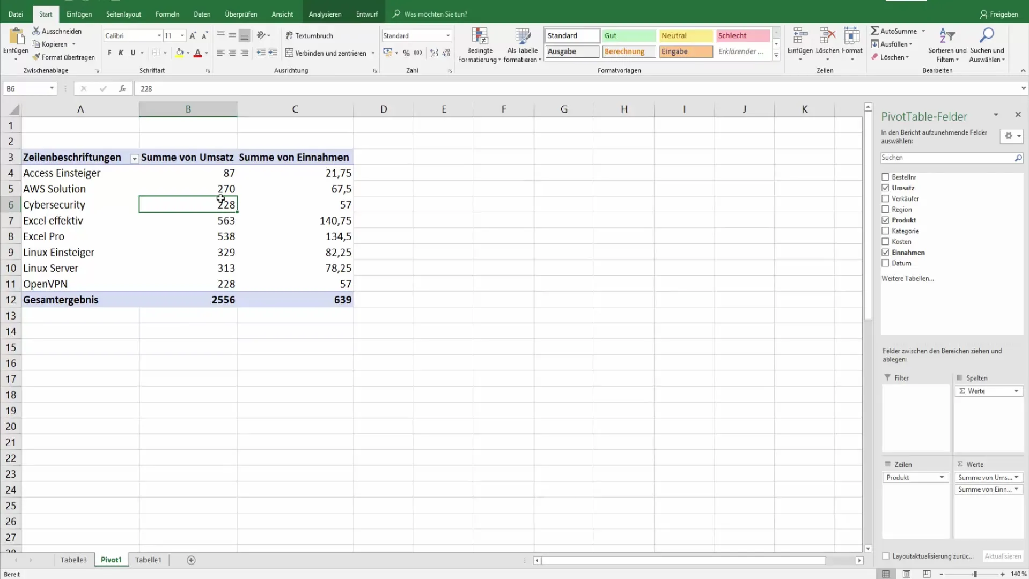The image size is (1029, 579).
Task: Decrease indent icon
Action: point(261,53)
